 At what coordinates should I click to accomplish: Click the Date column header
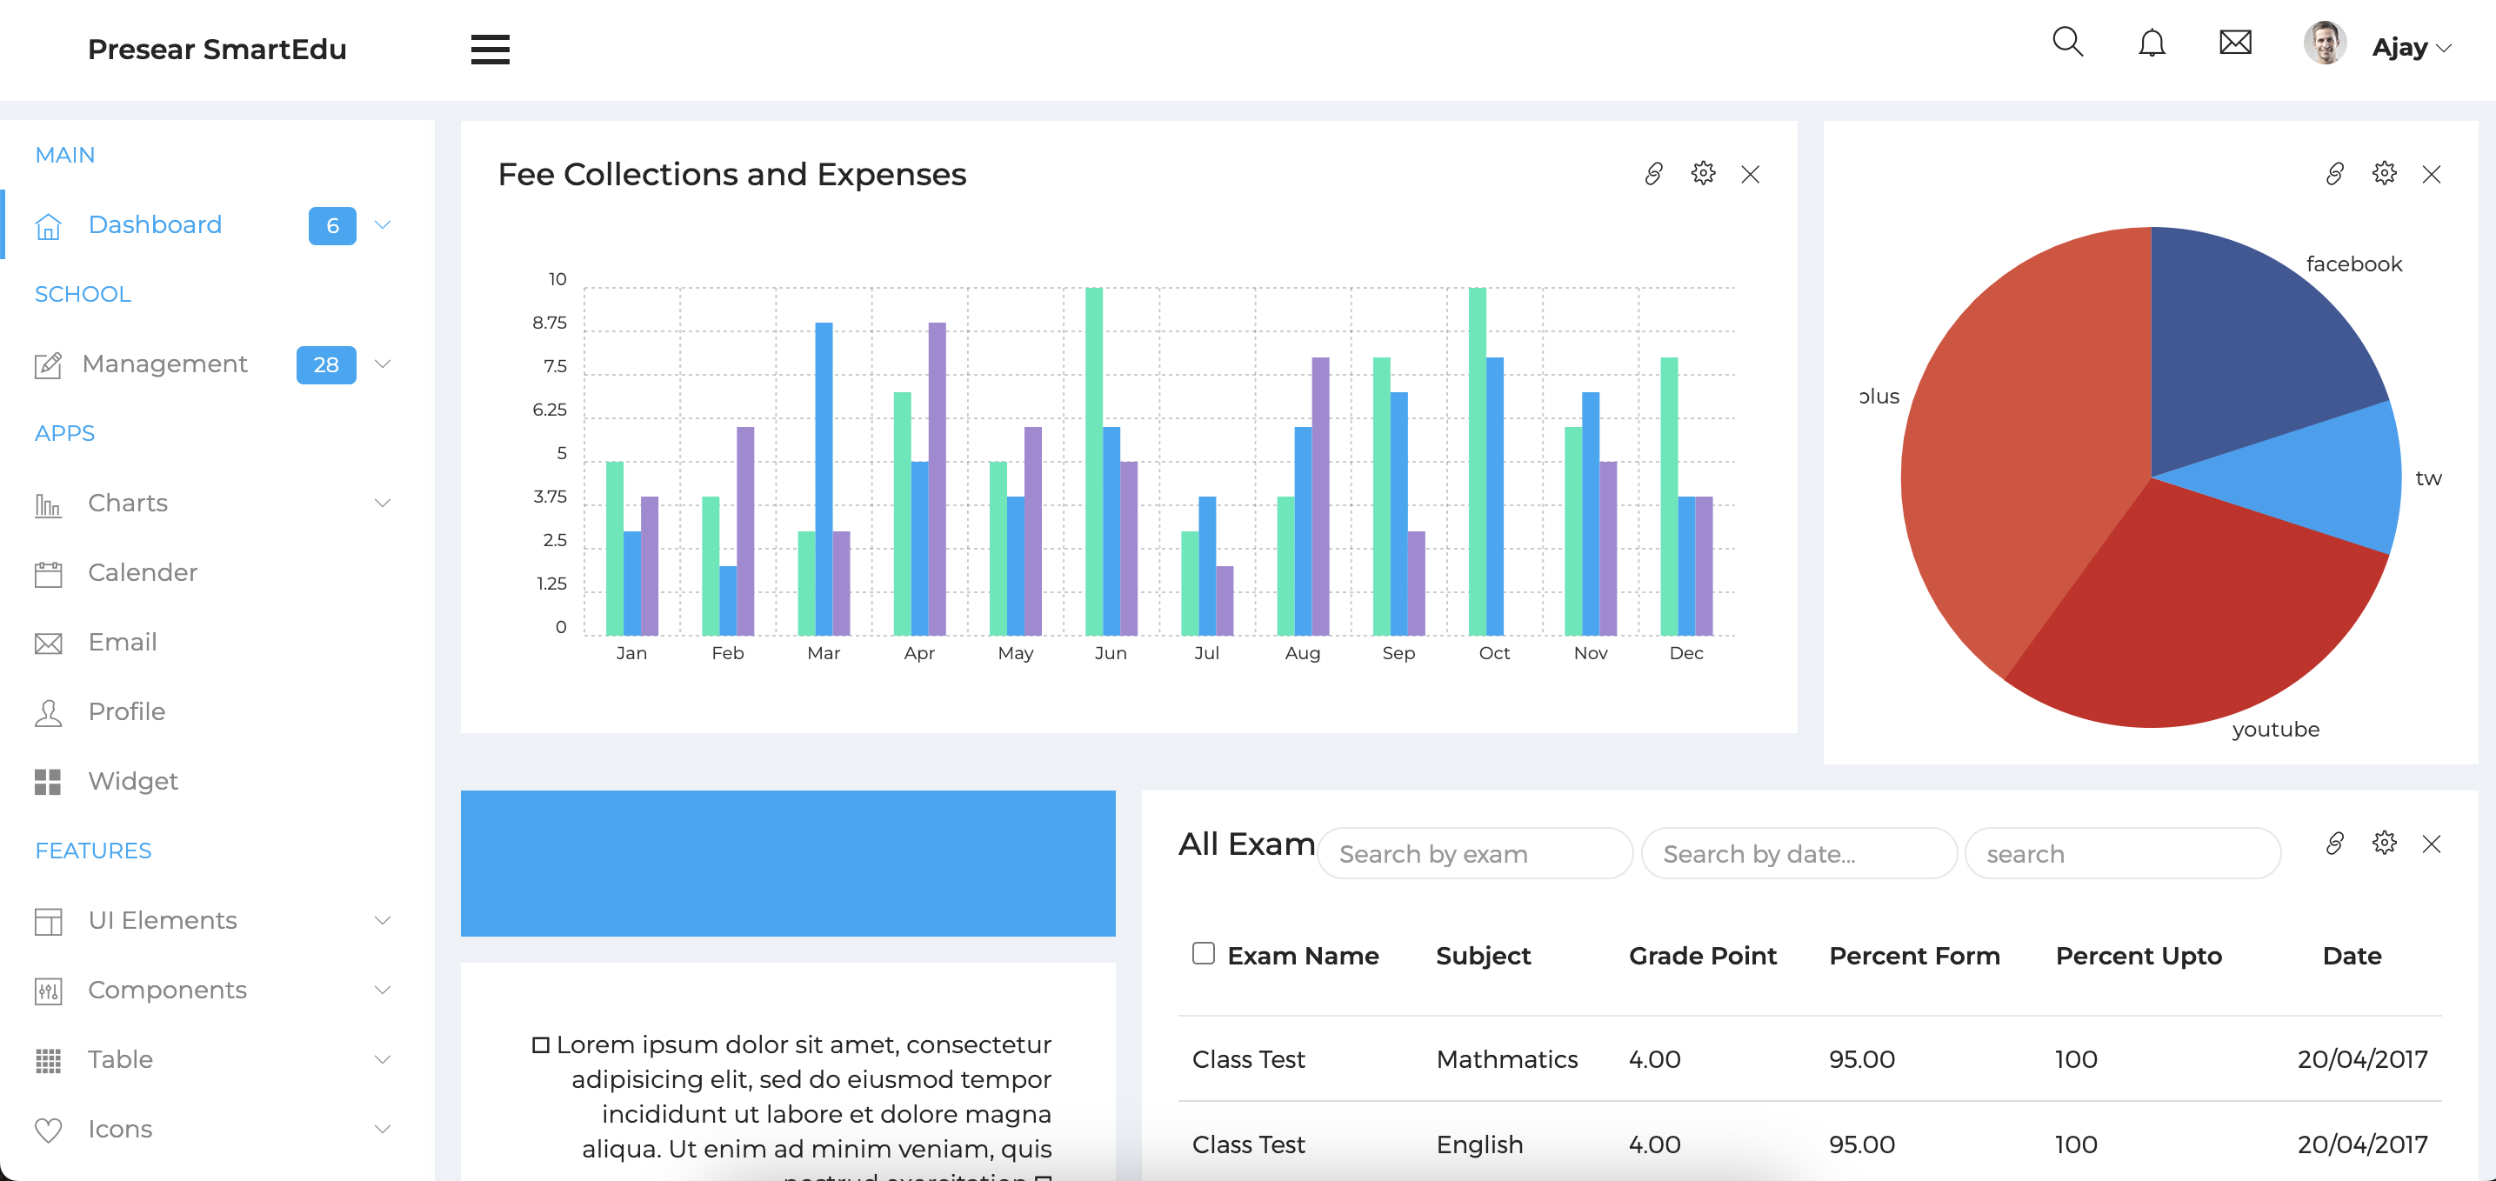click(x=2352, y=957)
